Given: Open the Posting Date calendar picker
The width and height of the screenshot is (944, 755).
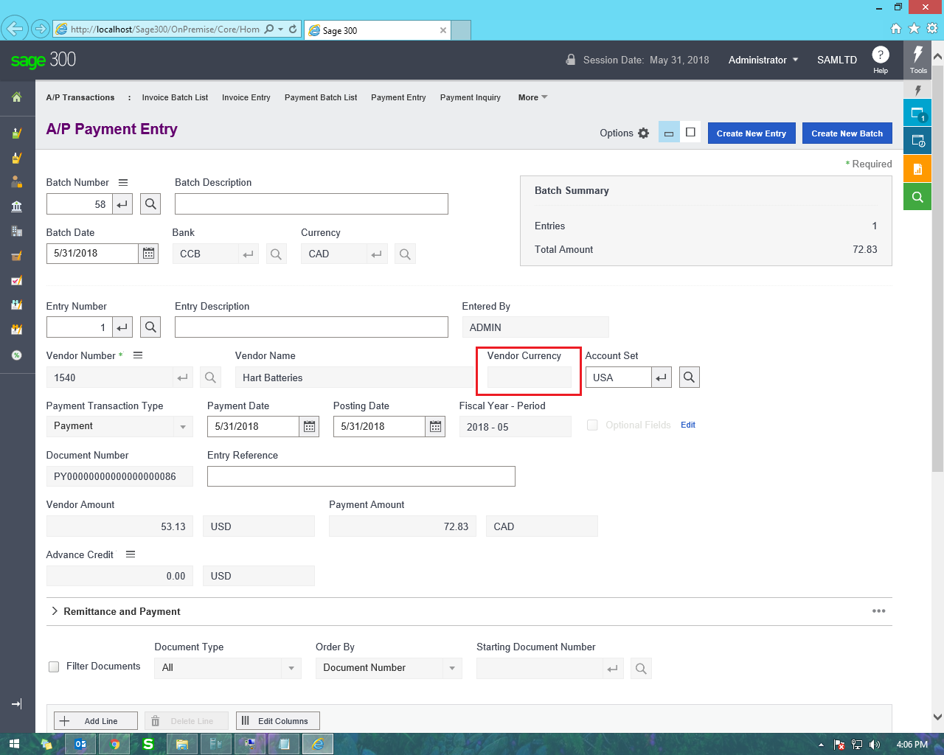Looking at the screenshot, I should (x=436, y=426).
